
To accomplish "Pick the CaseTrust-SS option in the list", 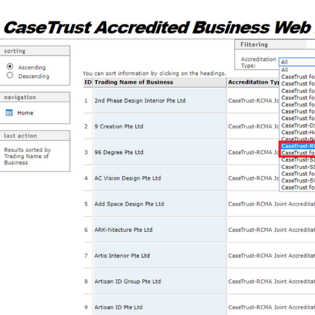I will click(297, 167).
